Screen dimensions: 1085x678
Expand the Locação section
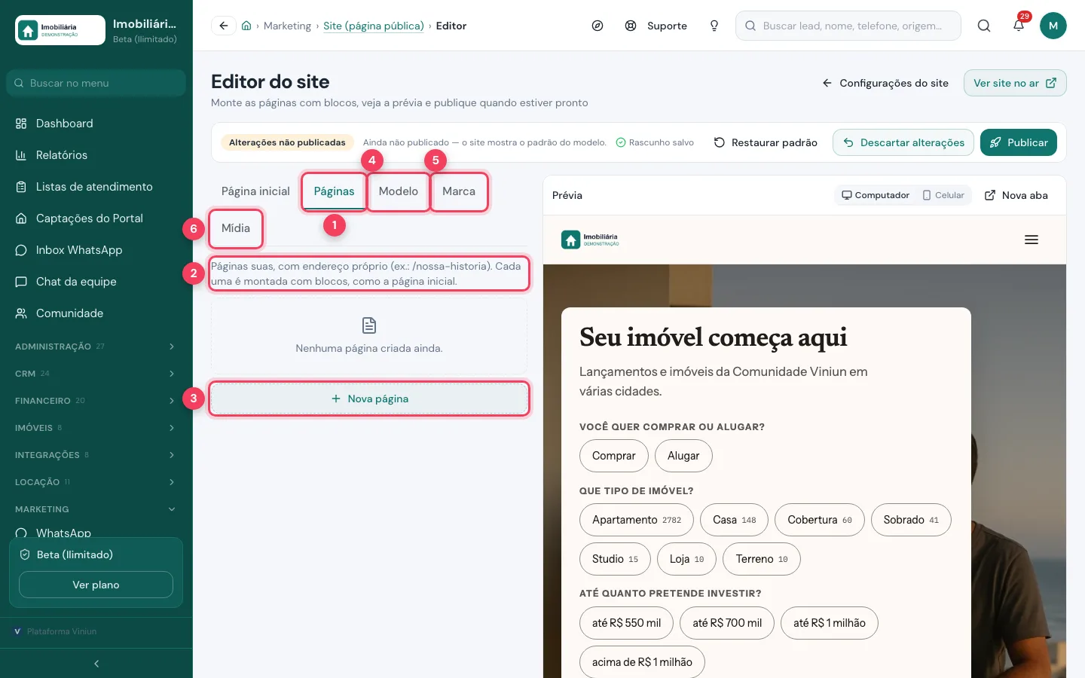(96, 482)
